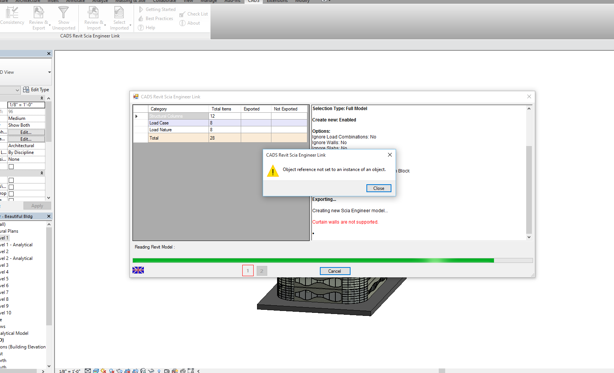Click the Reveal Constraints dimension icon
Viewport: 614px width, 373px height.
click(x=191, y=371)
